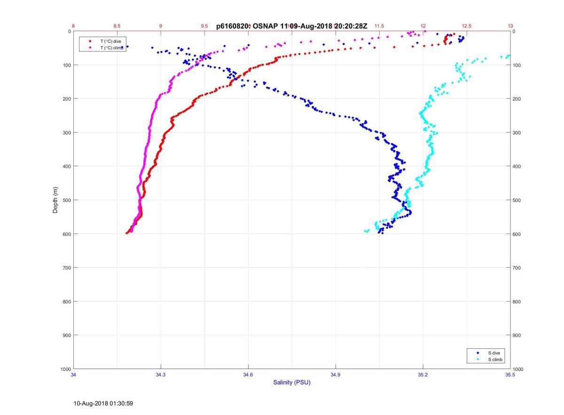Click the '1000' tick on the right depth axis
Image resolution: width=564 pixels, height=415 pixels.
click(x=519, y=369)
